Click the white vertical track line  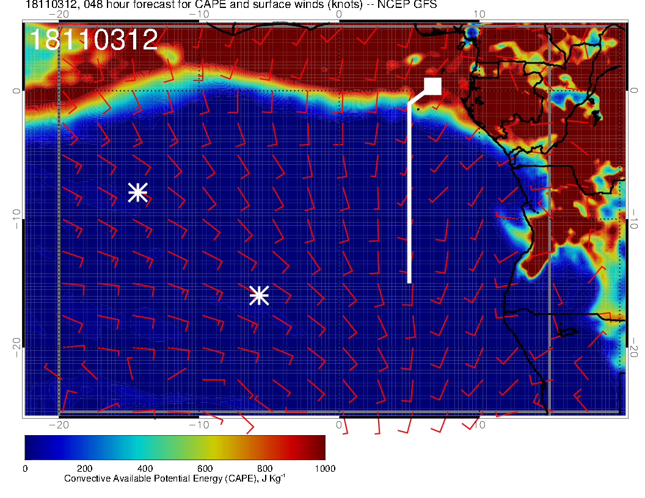(x=409, y=195)
